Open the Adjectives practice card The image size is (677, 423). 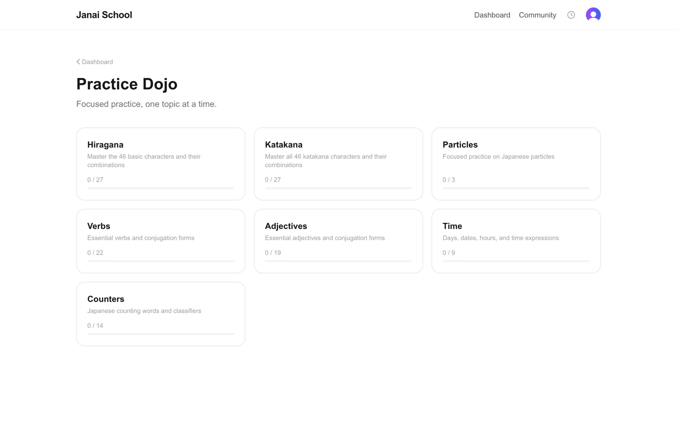click(338, 241)
